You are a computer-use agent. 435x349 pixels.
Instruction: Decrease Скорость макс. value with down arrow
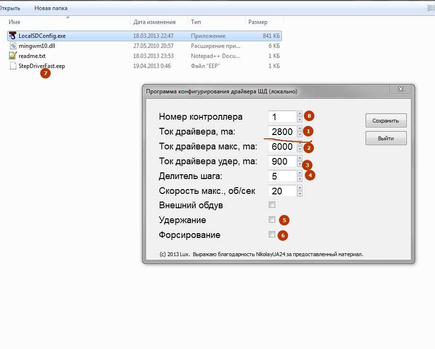coord(300,194)
